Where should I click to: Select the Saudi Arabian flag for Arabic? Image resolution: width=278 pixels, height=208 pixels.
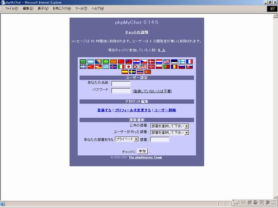83,61
